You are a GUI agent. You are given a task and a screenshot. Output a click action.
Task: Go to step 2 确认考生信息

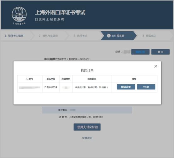(x=48, y=36)
